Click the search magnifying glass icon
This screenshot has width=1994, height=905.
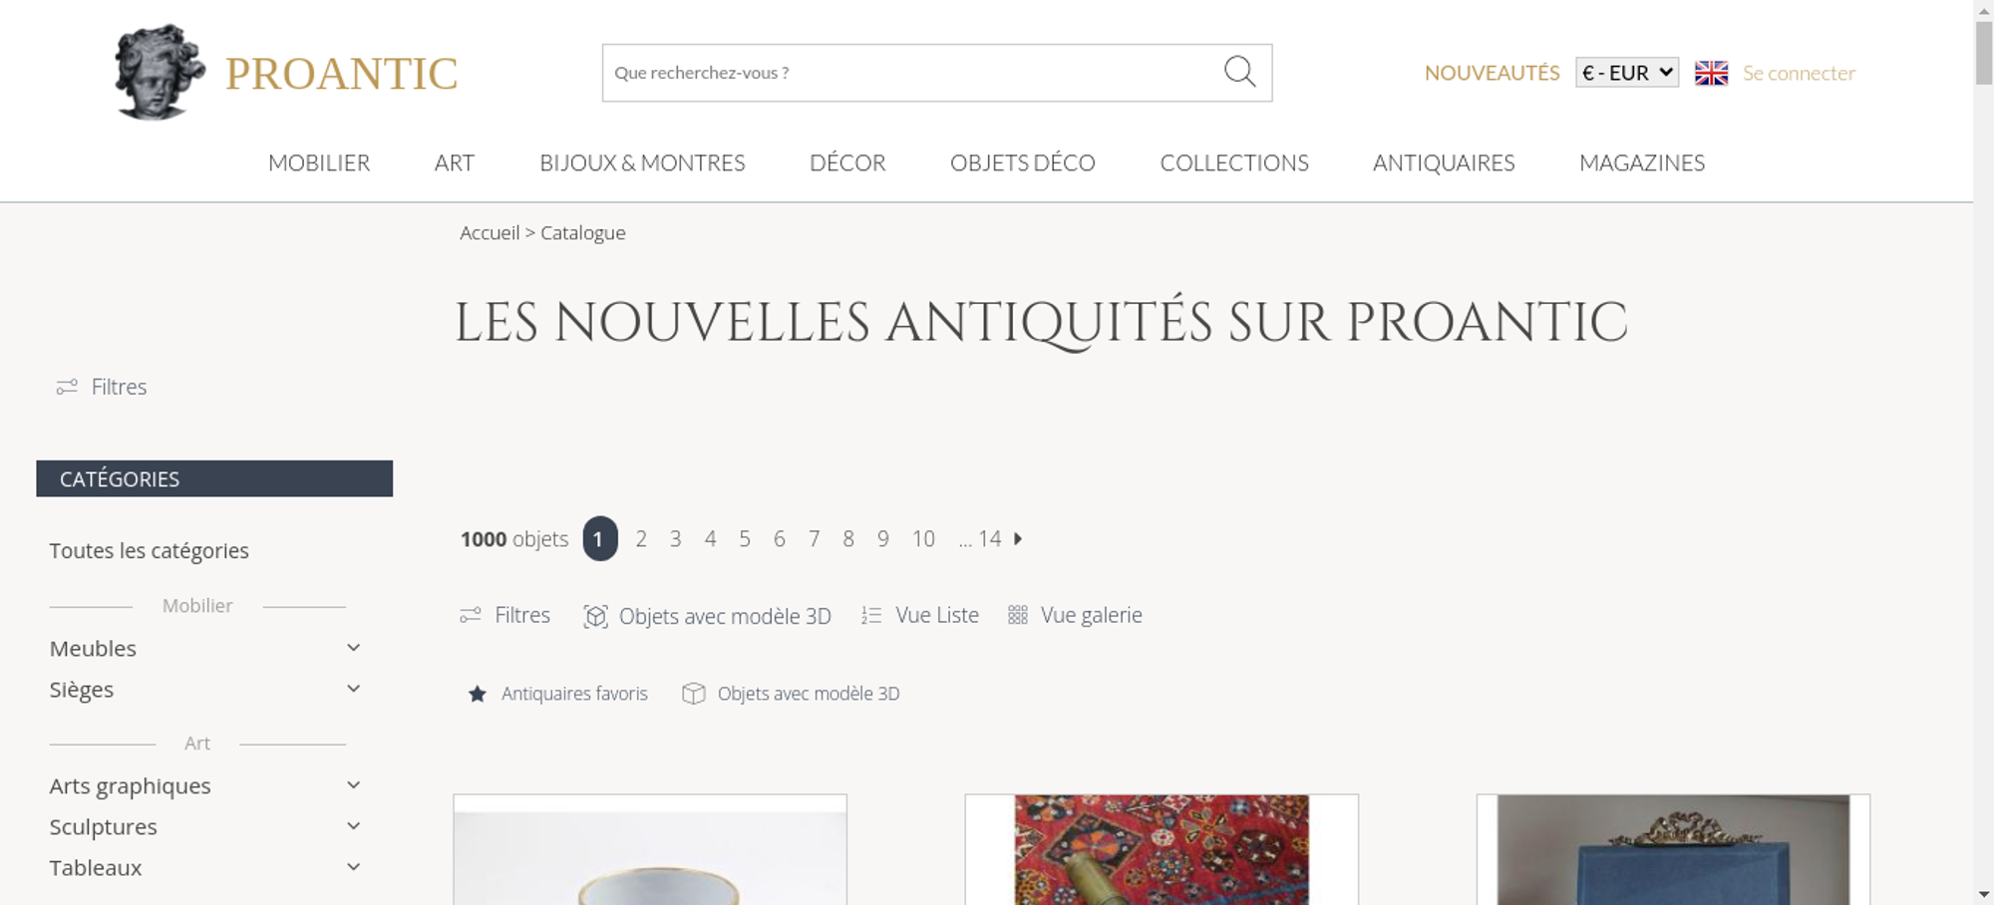(1239, 72)
